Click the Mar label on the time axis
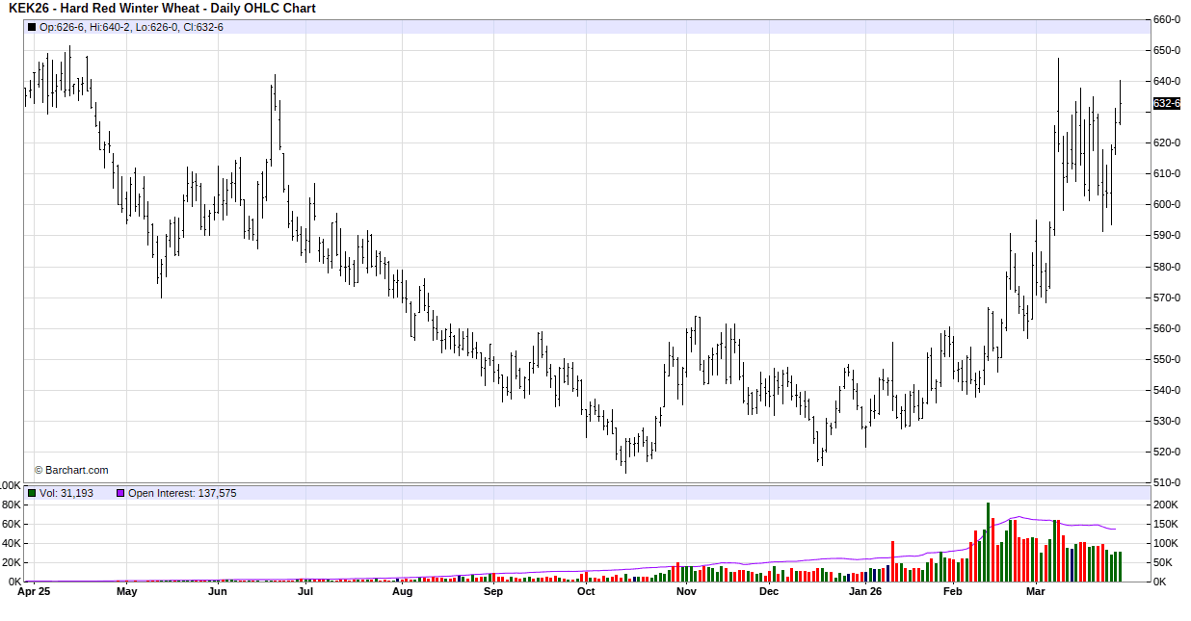 [1036, 591]
